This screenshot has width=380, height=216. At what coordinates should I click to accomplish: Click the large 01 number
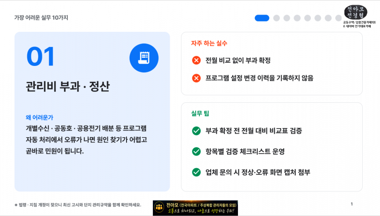point(41,56)
